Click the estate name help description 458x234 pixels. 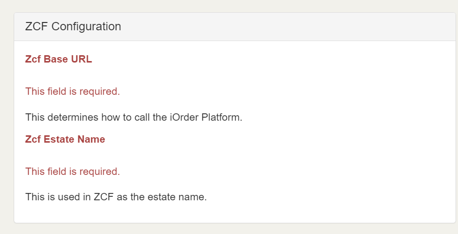tap(116, 198)
